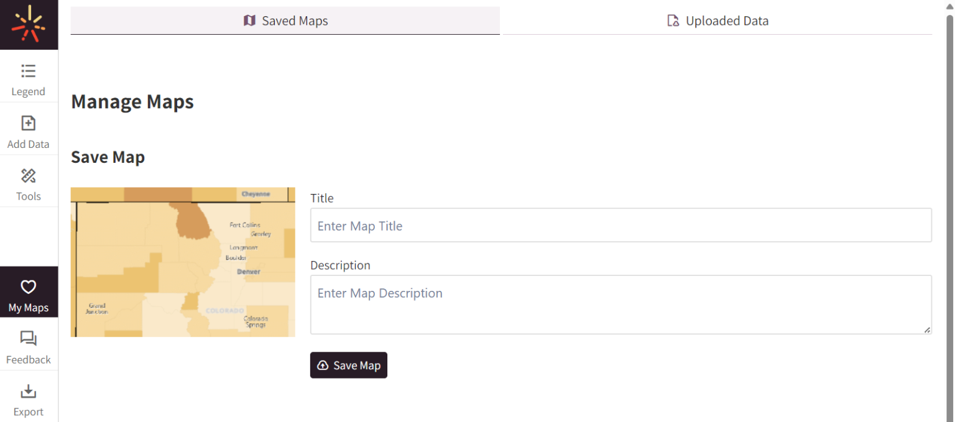Select the Tools icon in the sidebar
The image size is (955, 422).
[28, 176]
